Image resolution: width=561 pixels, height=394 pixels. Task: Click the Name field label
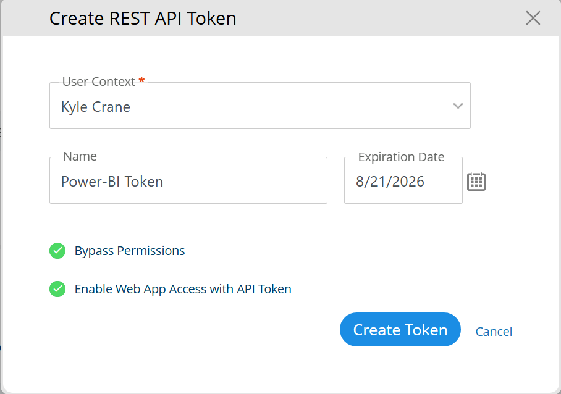pos(80,156)
